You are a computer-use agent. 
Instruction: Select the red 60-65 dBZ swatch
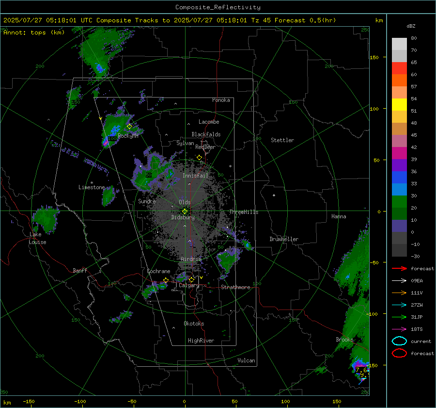[399, 68]
